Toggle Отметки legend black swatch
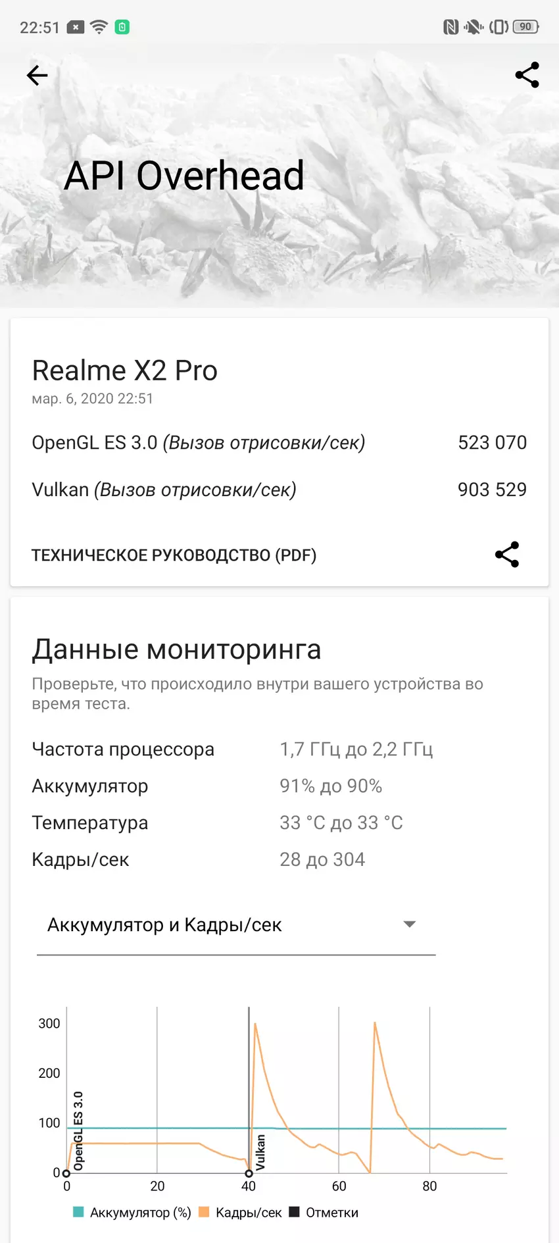Screen dimensions: 559x1243 294,1212
